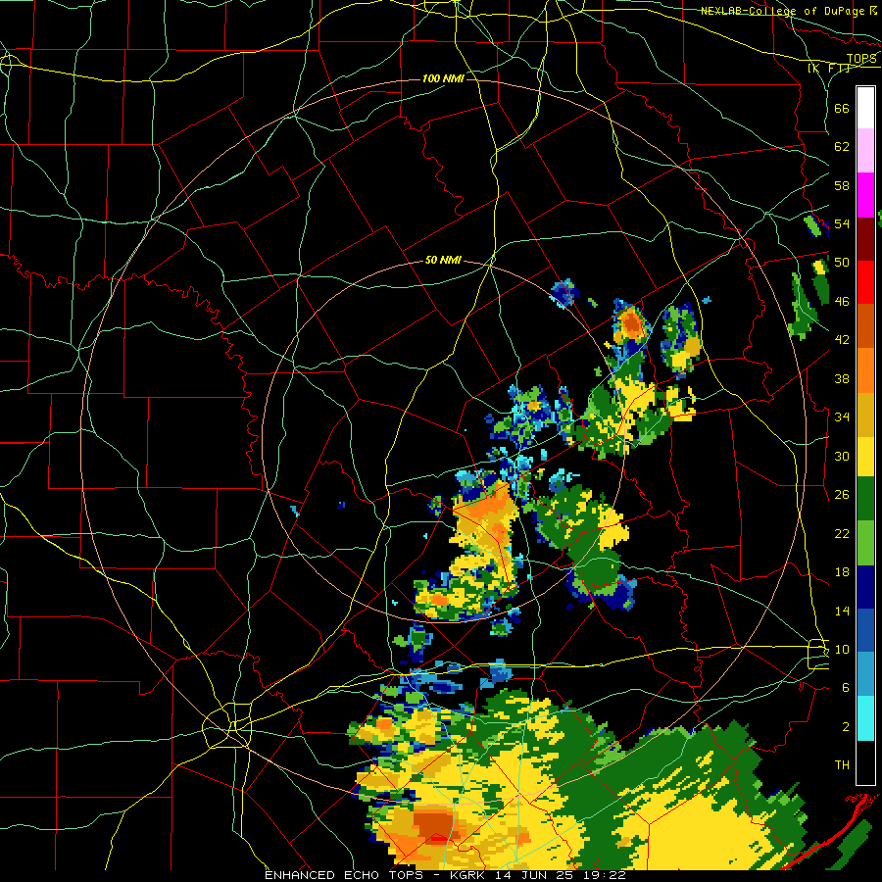Select the white swatch in the legend
The height and width of the screenshot is (882, 882).
pos(865,108)
